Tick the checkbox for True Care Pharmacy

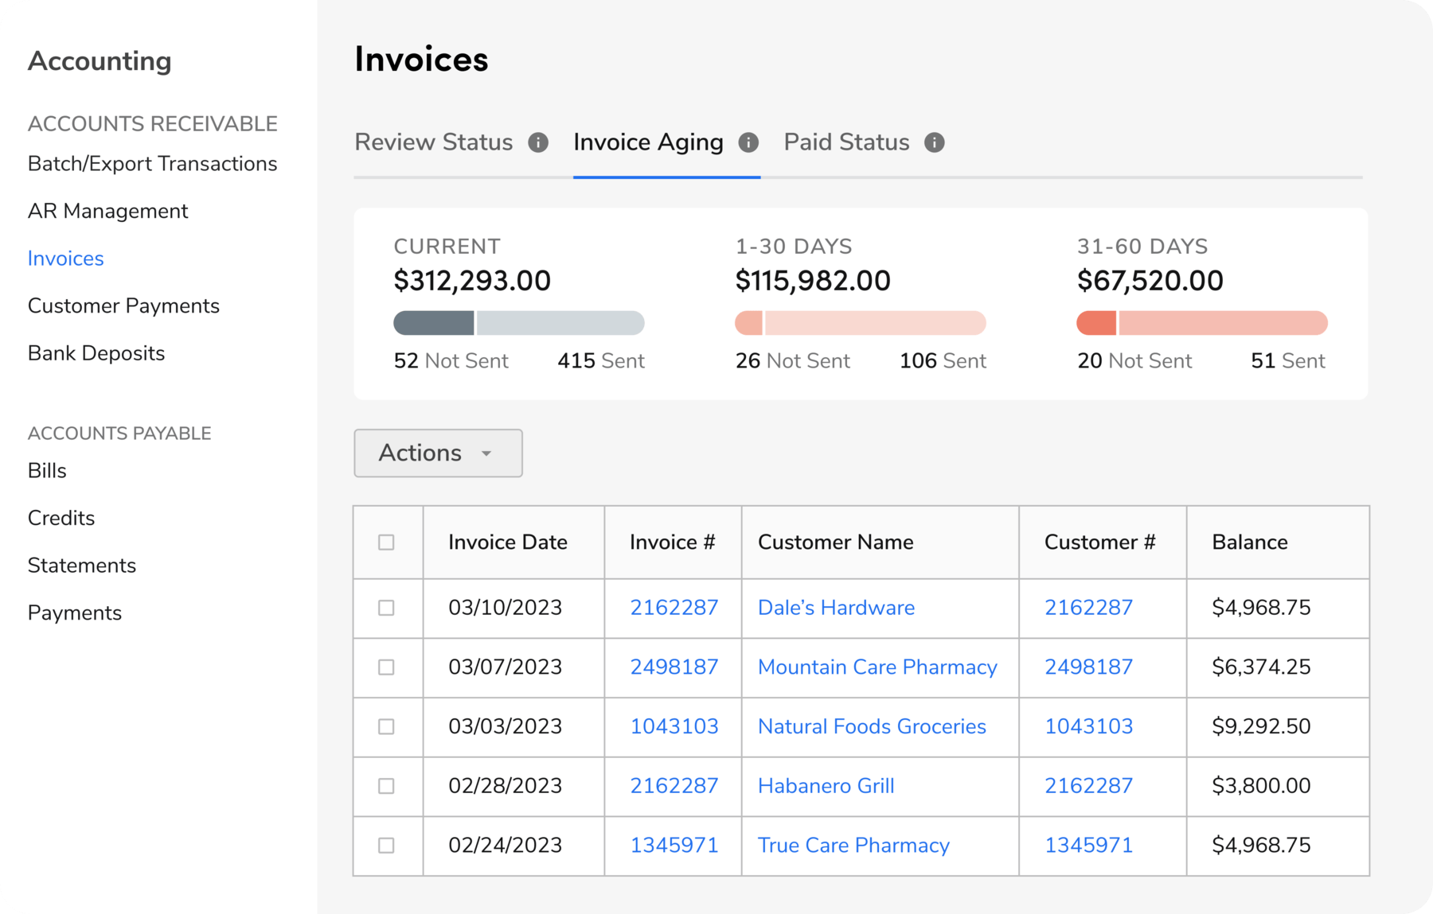tap(386, 845)
